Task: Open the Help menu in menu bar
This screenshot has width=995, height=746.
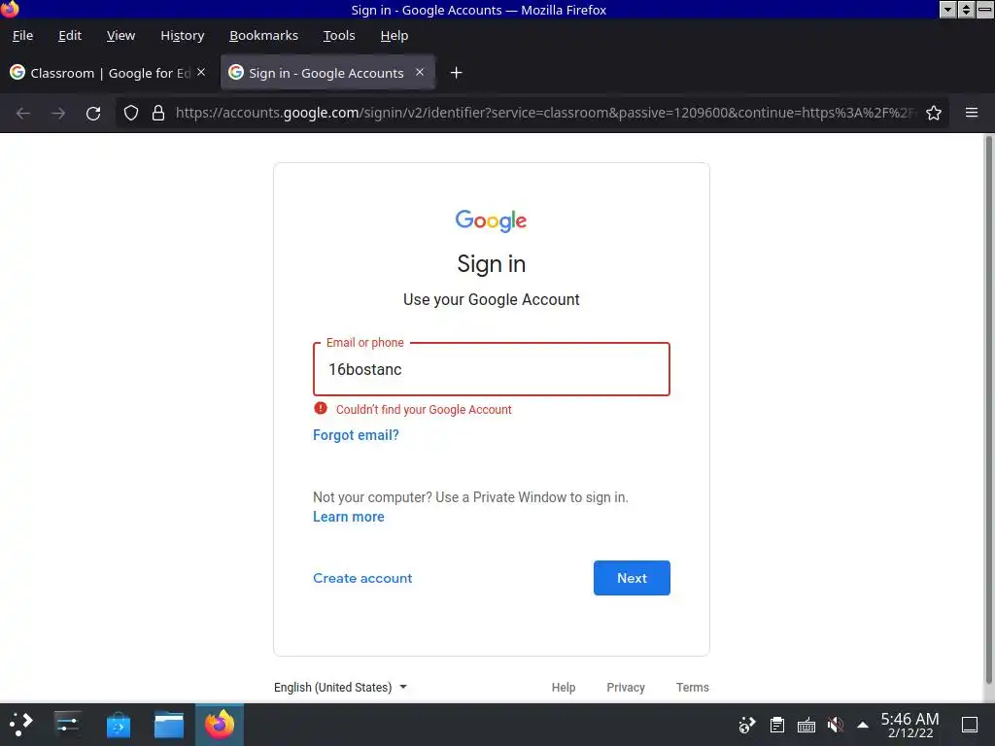Action: click(395, 36)
